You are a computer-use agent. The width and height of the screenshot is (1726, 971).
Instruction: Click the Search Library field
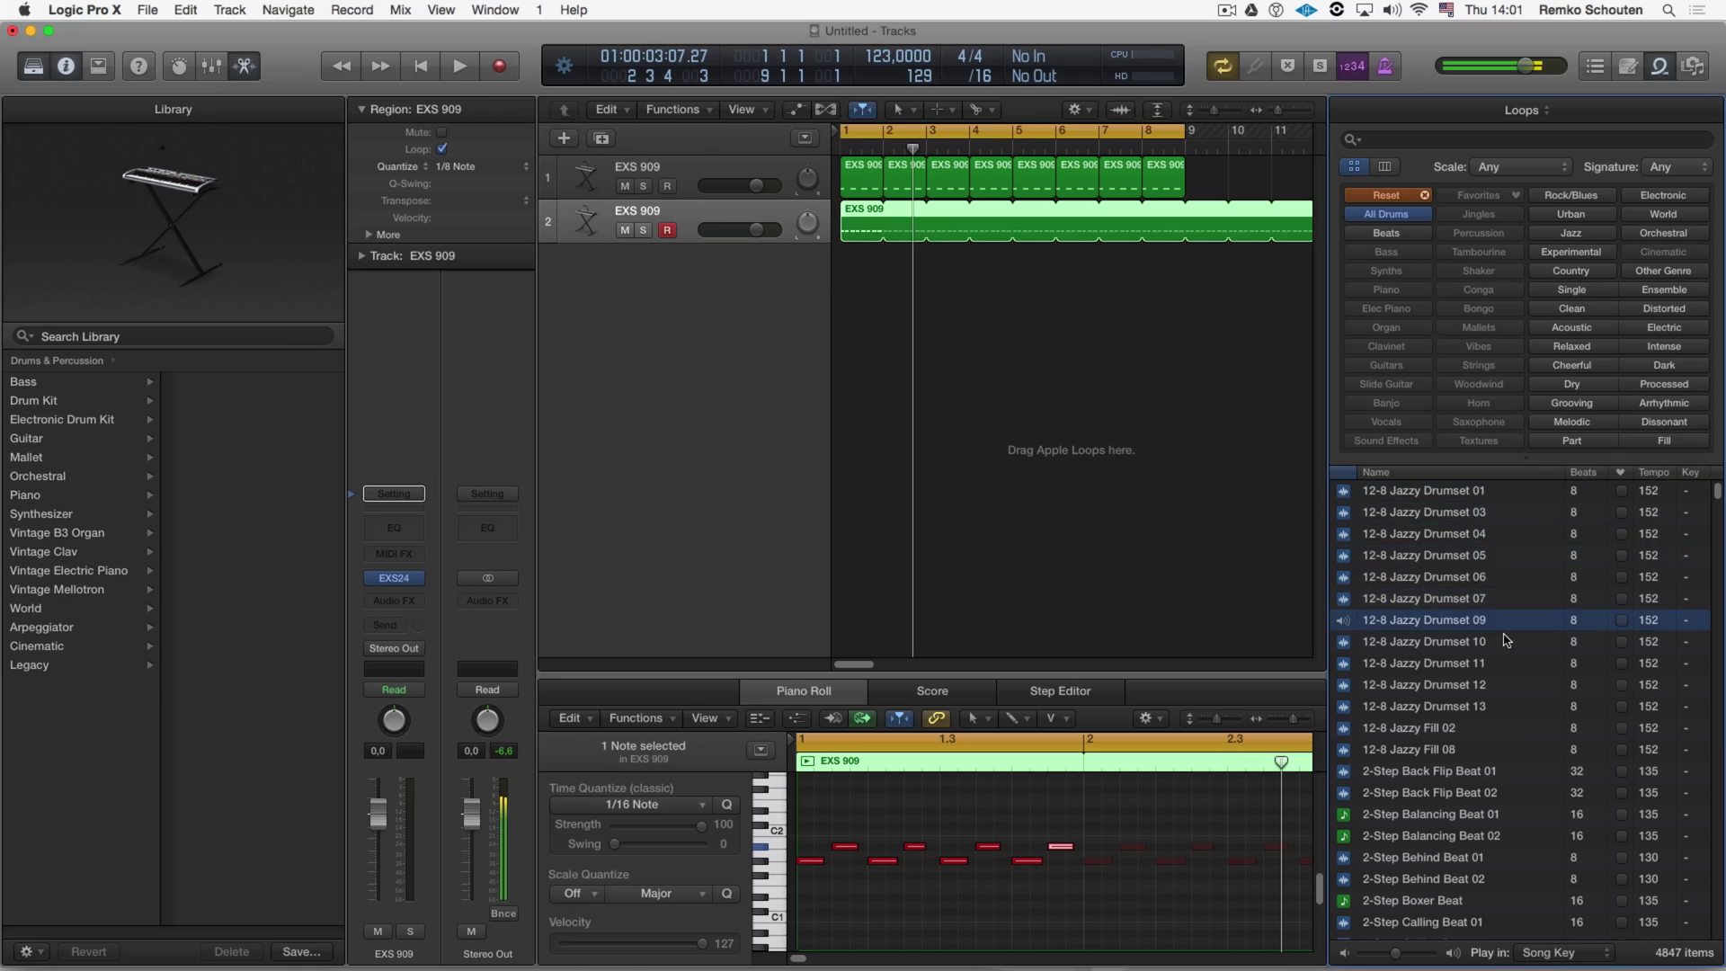[x=173, y=336]
